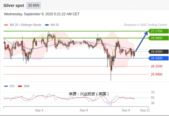This screenshot has height=116, width=169.
Task: Click the RSI legend swatch
Action: pyautogui.click(x=6, y=86)
